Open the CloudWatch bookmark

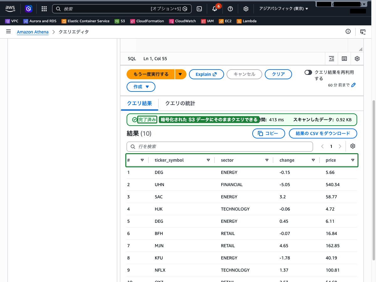point(182,21)
